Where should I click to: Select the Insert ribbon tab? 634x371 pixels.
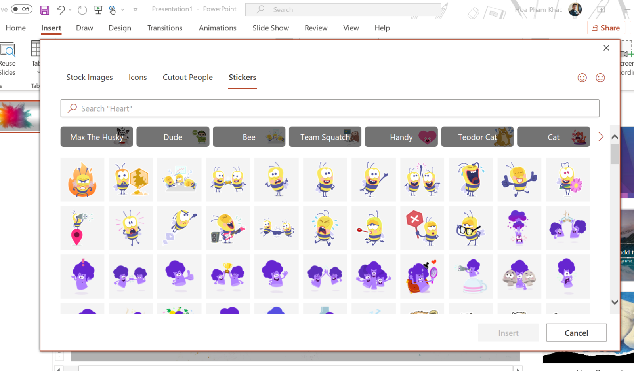pyautogui.click(x=51, y=28)
